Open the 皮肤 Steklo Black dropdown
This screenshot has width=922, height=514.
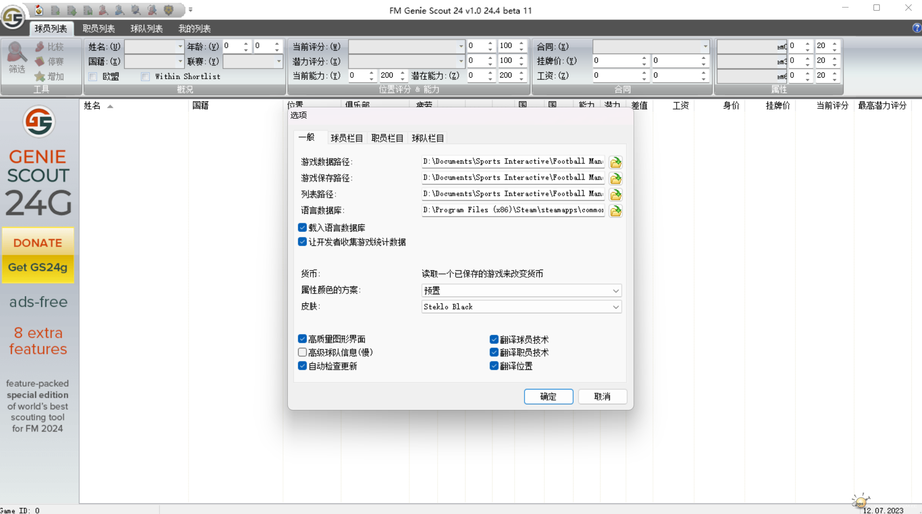[x=615, y=307]
